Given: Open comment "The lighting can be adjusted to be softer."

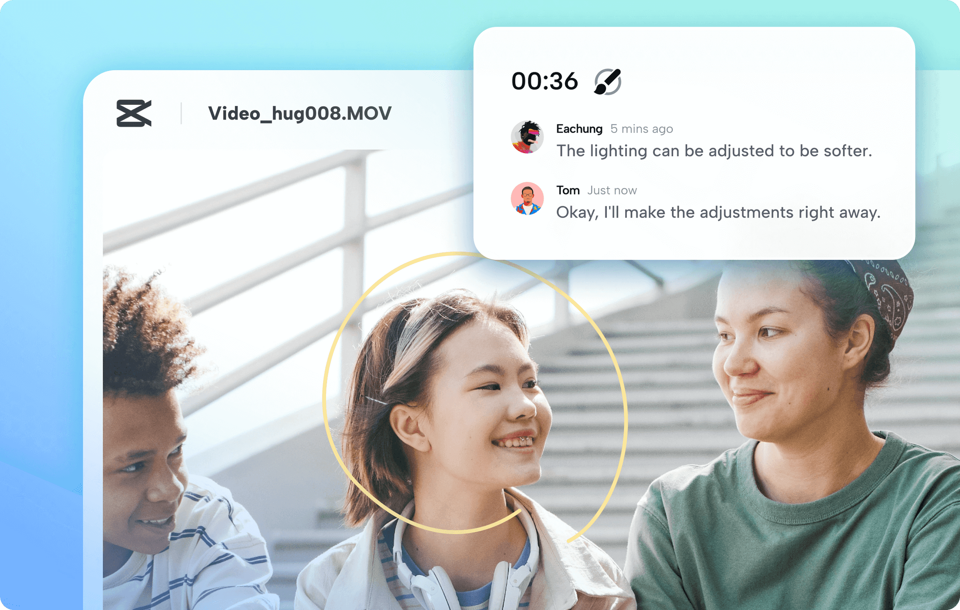Looking at the screenshot, I should tap(714, 151).
